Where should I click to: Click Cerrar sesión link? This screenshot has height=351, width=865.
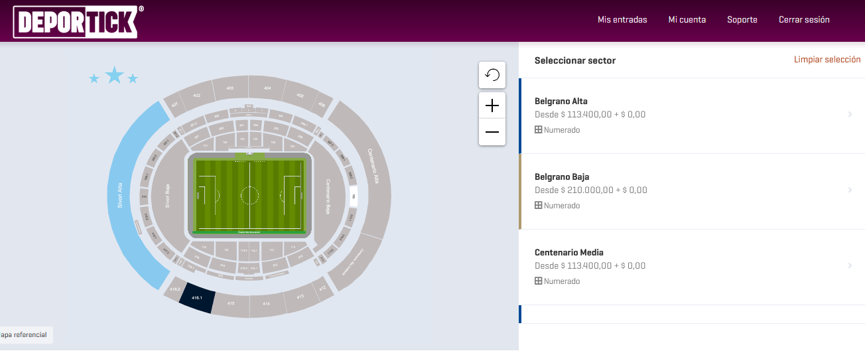click(804, 20)
